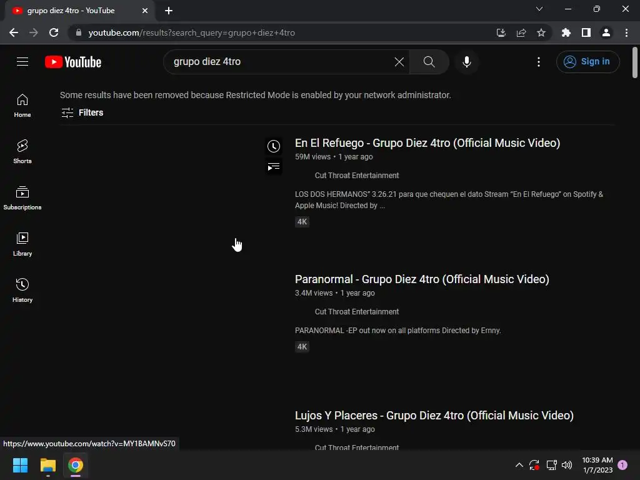Click the forward navigation arrow
The height and width of the screenshot is (480, 640).
(x=34, y=32)
